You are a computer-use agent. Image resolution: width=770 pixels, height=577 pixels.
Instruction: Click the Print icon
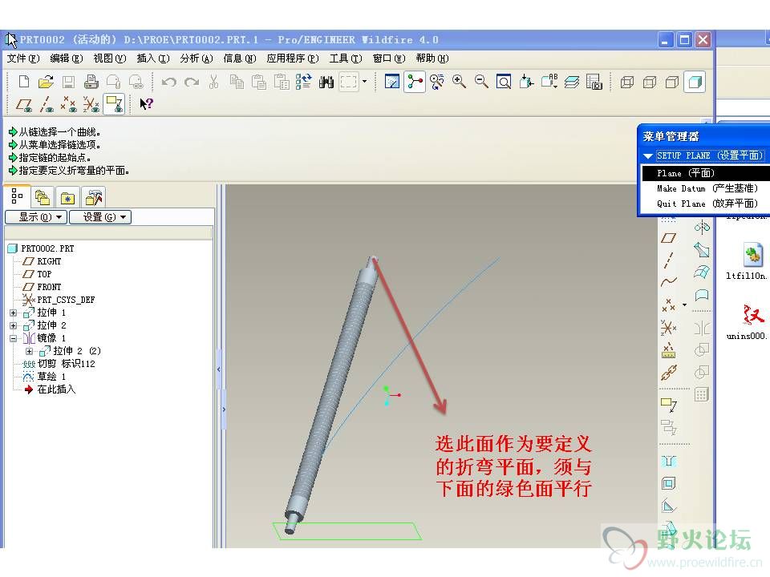(91, 82)
